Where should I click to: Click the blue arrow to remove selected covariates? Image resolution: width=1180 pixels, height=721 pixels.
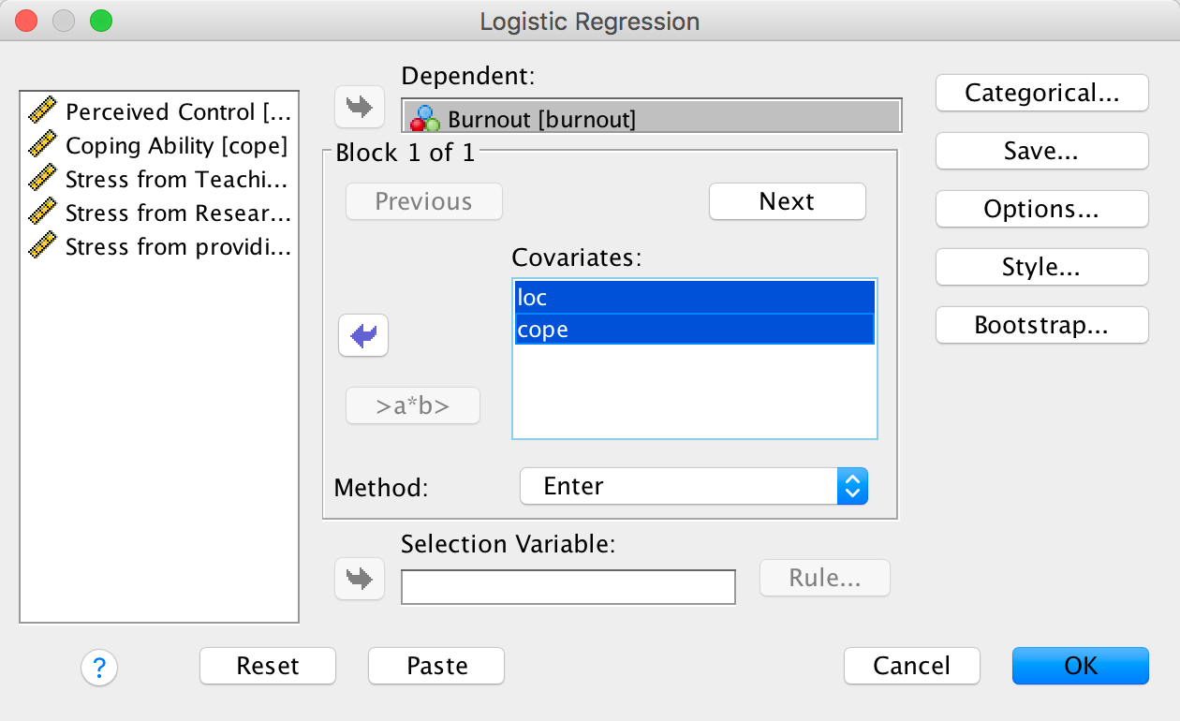[x=363, y=335]
